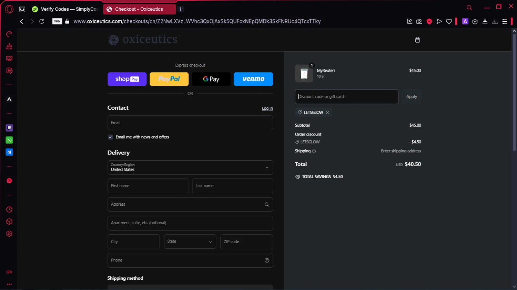Open a new tab with plus button
The width and height of the screenshot is (517, 290).
click(x=180, y=9)
